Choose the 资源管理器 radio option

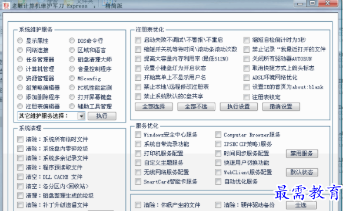[x=20, y=78]
